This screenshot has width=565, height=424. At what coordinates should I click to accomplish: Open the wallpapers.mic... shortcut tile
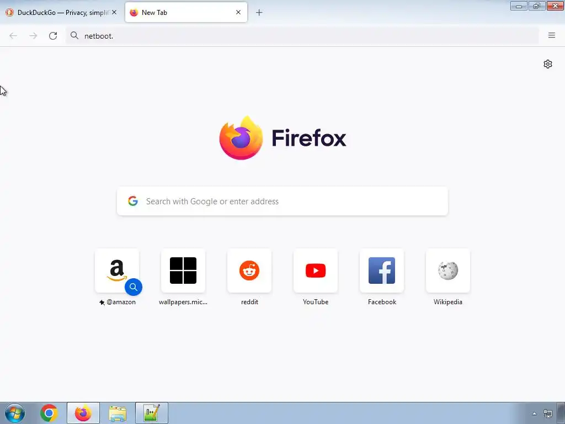coord(183,271)
